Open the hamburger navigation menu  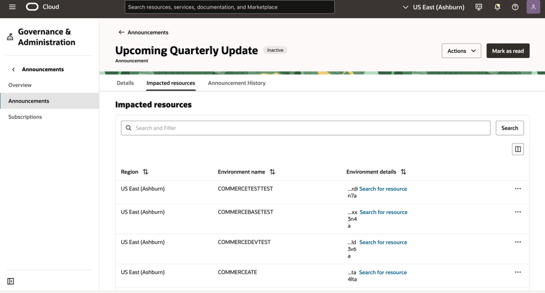point(12,7)
